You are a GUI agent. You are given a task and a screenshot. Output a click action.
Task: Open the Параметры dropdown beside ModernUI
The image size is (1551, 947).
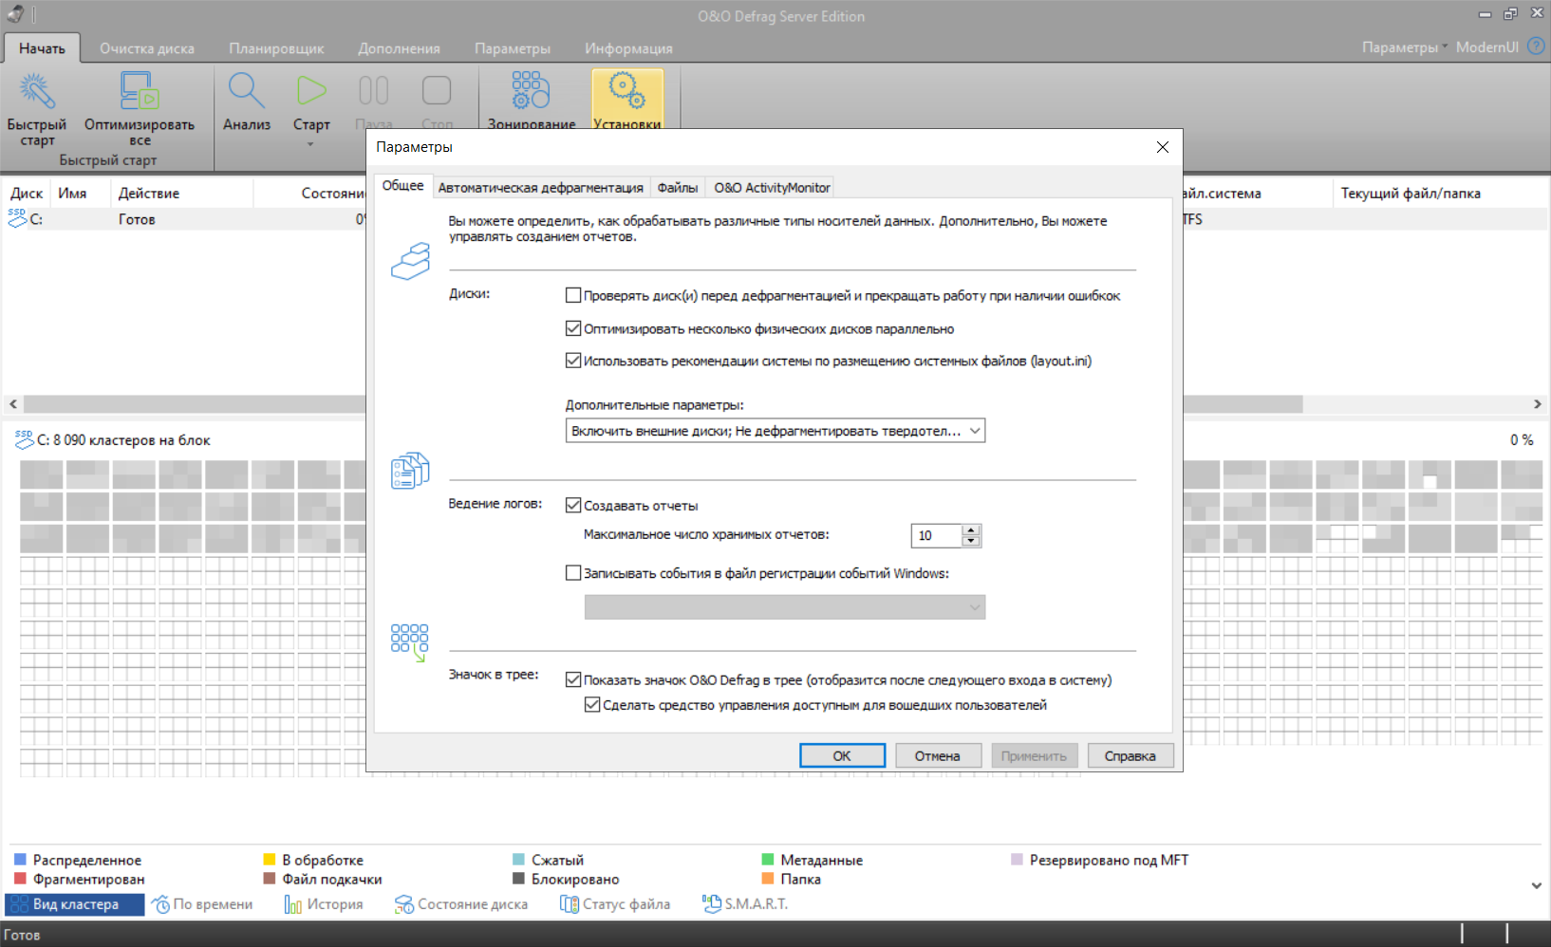point(1405,47)
